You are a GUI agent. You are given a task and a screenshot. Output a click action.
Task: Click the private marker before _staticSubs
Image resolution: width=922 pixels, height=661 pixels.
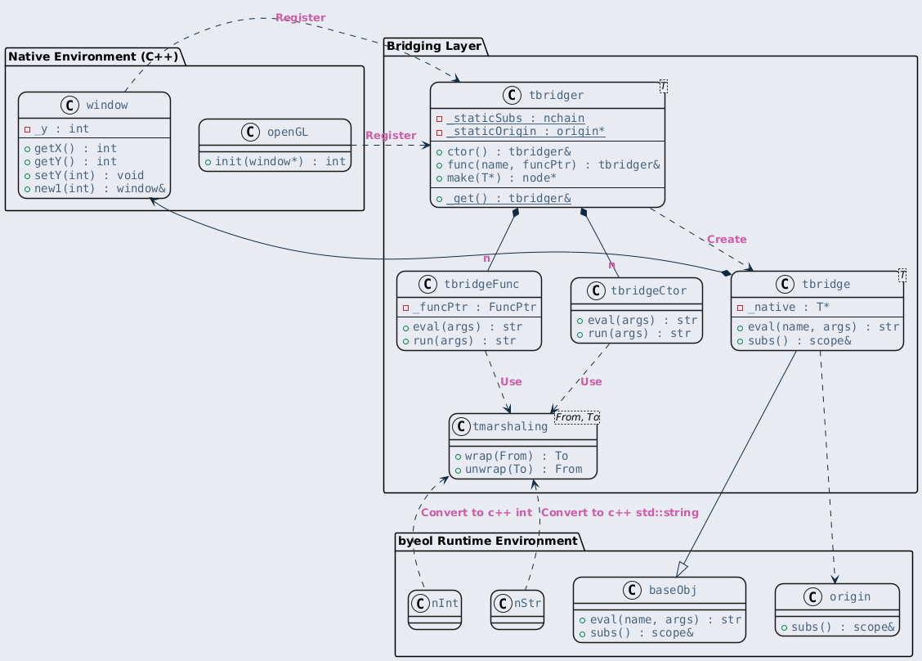(x=439, y=119)
